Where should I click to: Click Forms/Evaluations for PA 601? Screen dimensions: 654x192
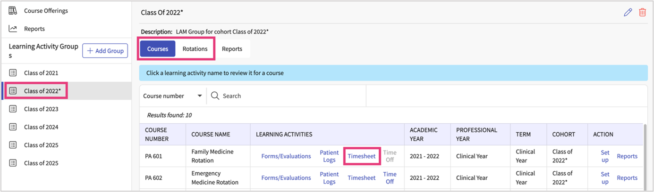pyautogui.click(x=286, y=156)
